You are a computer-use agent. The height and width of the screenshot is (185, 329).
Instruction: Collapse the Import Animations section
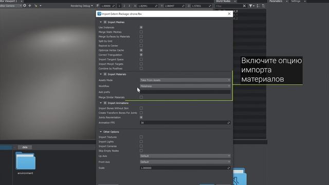(101, 103)
